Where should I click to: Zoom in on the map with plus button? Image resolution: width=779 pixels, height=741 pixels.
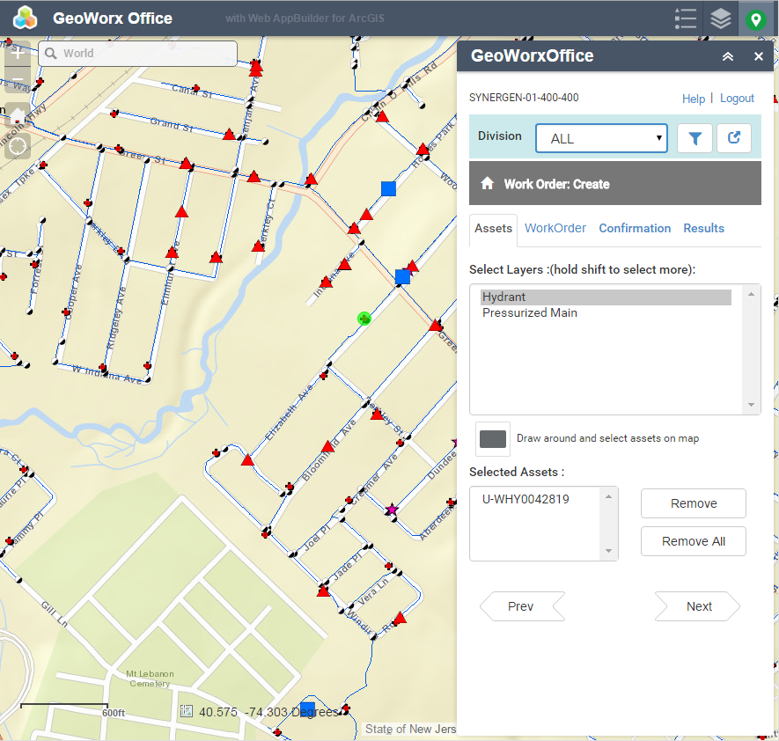click(18, 53)
